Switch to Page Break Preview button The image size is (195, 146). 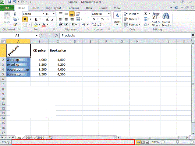[x=147, y=142]
